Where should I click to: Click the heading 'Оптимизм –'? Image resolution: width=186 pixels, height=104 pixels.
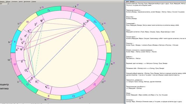tap(130, 100)
